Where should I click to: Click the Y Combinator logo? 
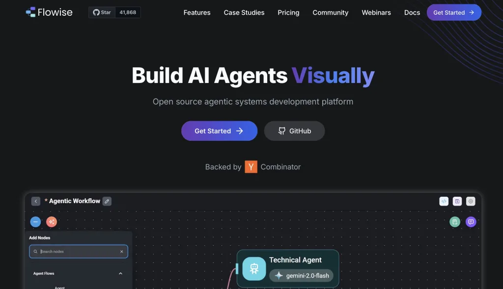[x=251, y=167]
